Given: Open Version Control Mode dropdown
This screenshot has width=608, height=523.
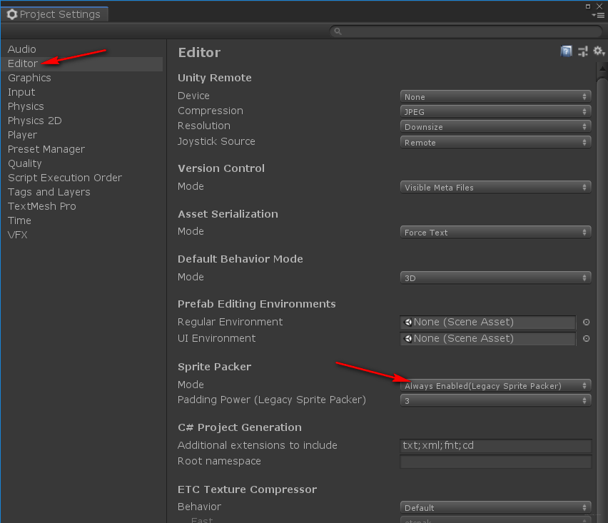Looking at the screenshot, I should click(x=495, y=187).
